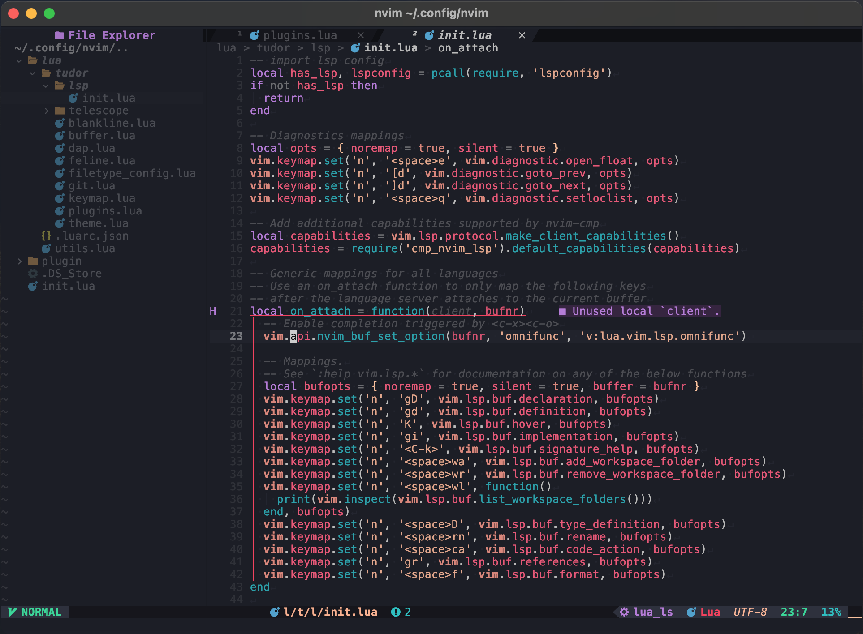This screenshot has width=863, height=634.
Task: Click the Lua icon beside filetype_config.lua
Action: pos(60,173)
